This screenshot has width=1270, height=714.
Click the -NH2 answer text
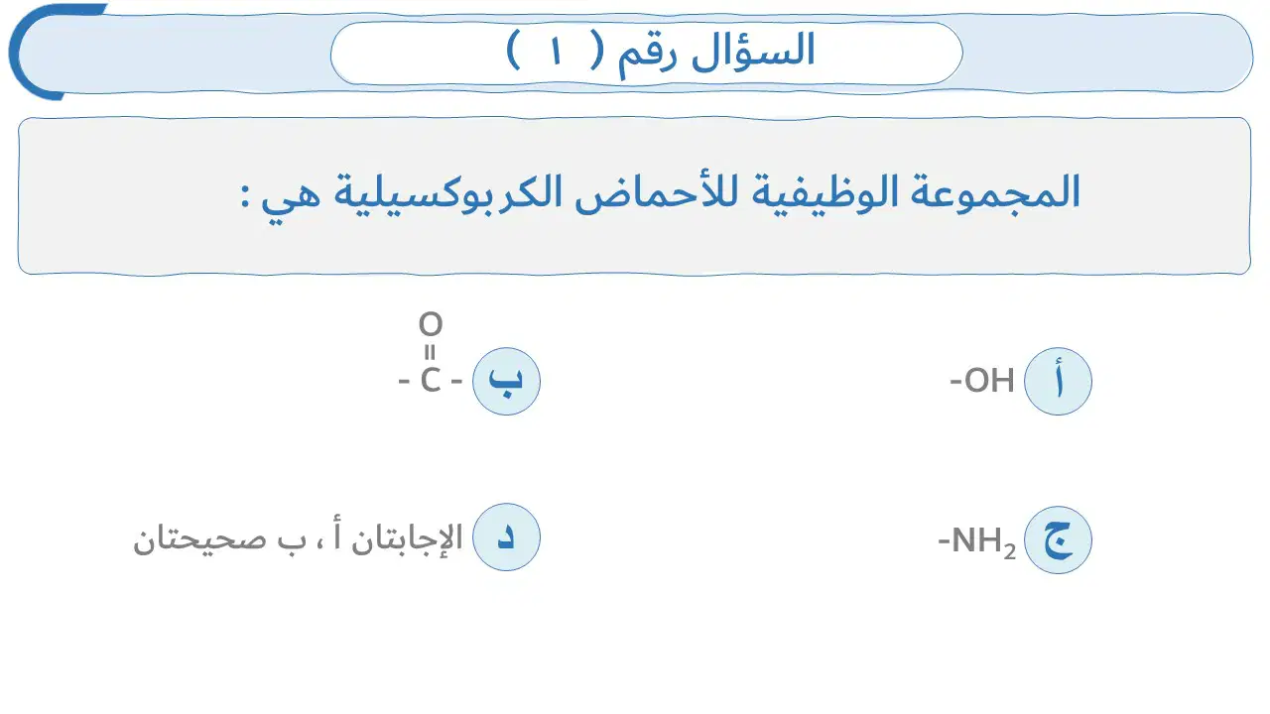click(977, 542)
